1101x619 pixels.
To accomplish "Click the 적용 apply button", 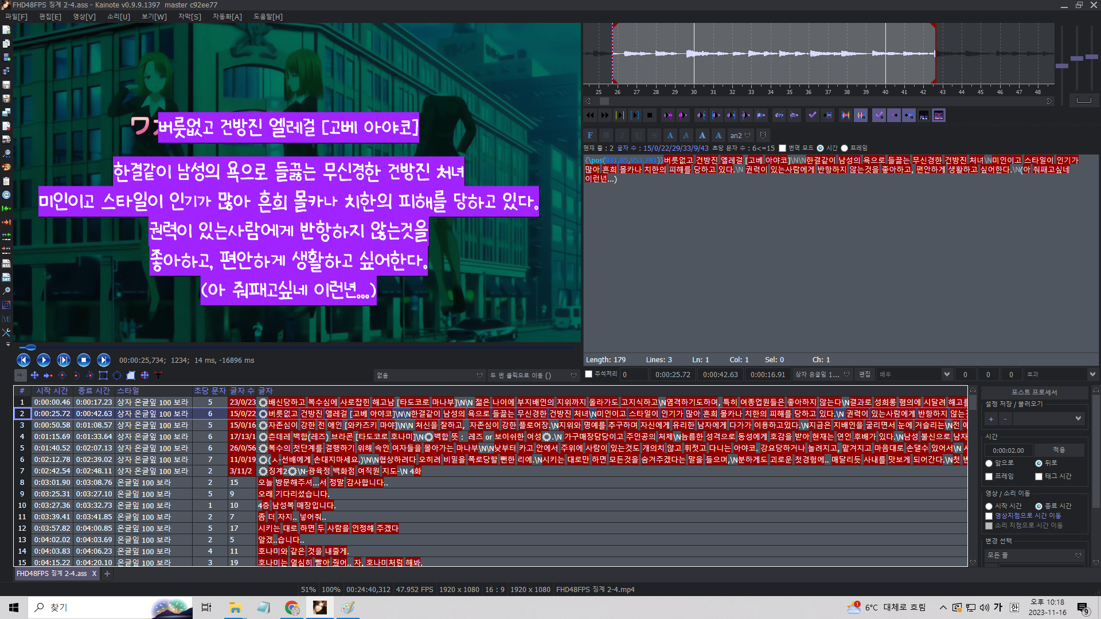I will (x=1059, y=450).
